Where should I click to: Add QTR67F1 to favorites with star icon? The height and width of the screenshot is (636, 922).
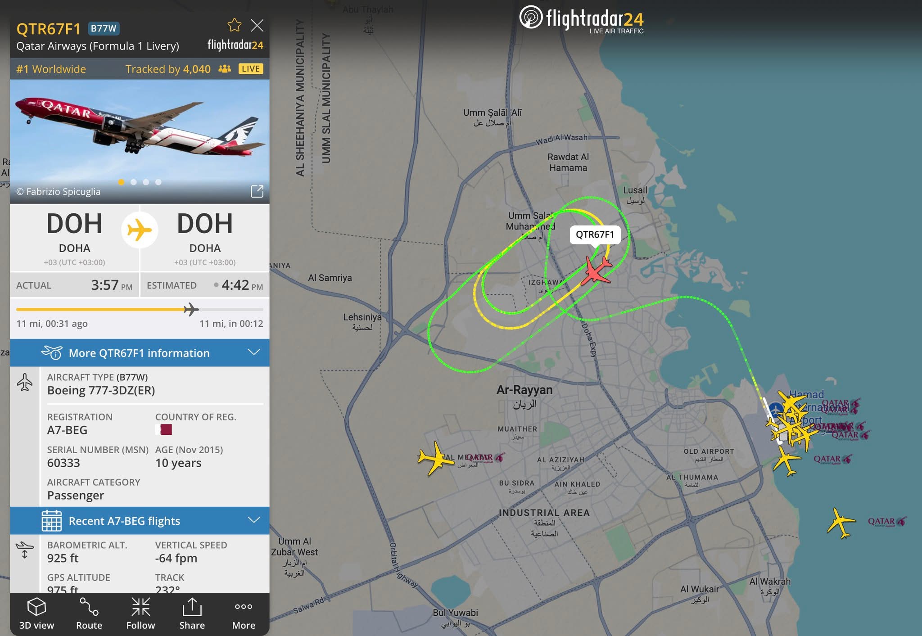235,25
